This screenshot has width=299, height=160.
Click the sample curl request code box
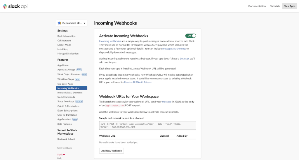tap(147, 125)
